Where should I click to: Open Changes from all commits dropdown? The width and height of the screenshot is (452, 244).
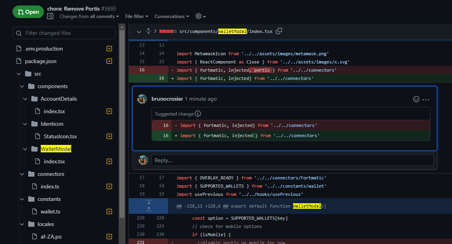[89, 16]
